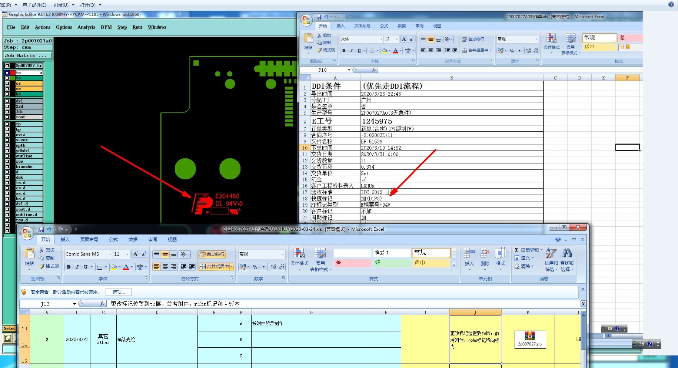
Task: Click increase indent icon in lower Excel
Action: point(192,267)
